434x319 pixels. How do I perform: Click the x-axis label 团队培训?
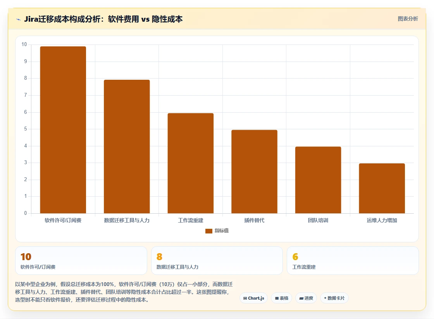coord(318,220)
